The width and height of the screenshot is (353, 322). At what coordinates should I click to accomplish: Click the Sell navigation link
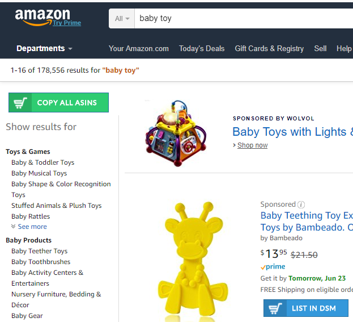(320, 48)
